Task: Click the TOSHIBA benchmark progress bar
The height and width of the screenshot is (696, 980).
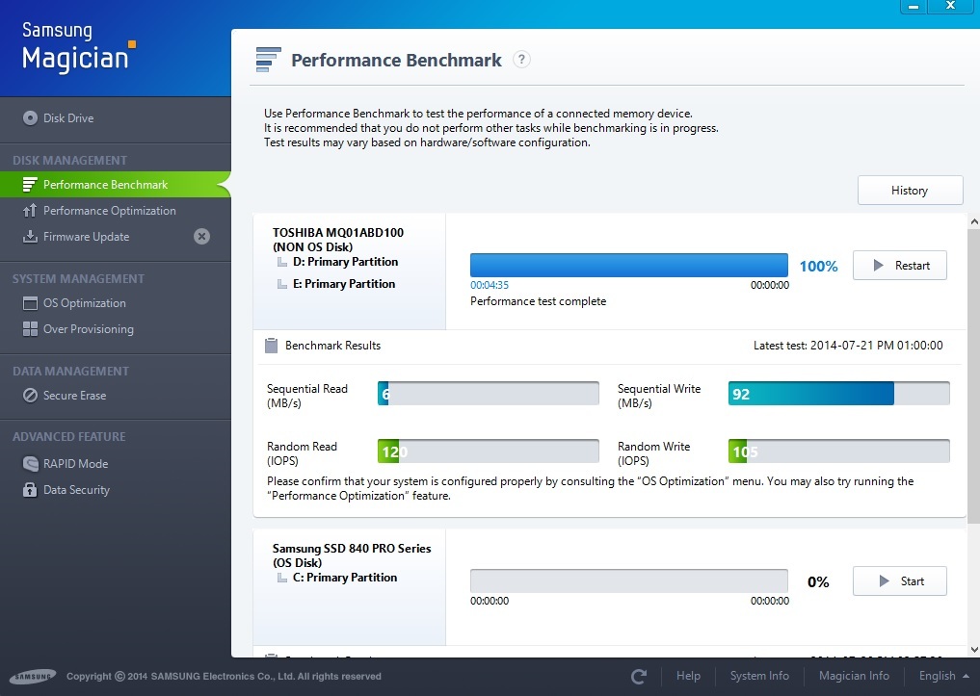Action: (628, 266)
